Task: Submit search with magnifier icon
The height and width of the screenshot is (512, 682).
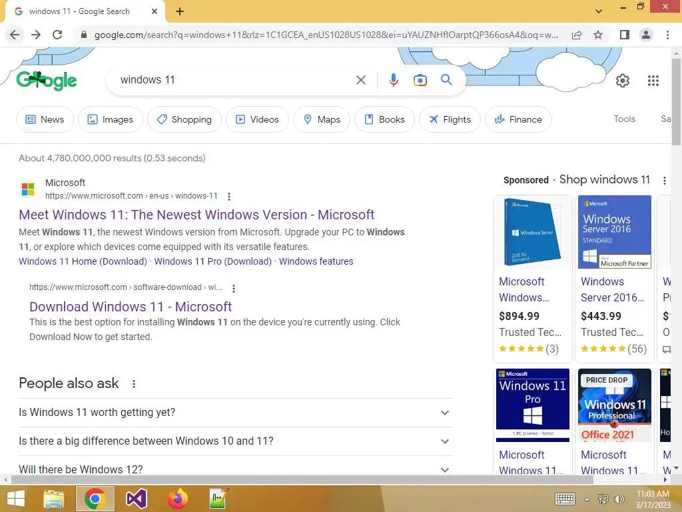Action: [446, 80]
